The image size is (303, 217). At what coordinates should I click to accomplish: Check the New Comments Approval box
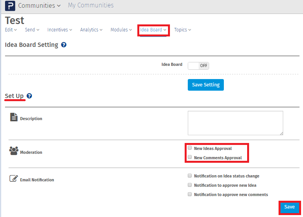pyautogui.click(x=190, y=157)
